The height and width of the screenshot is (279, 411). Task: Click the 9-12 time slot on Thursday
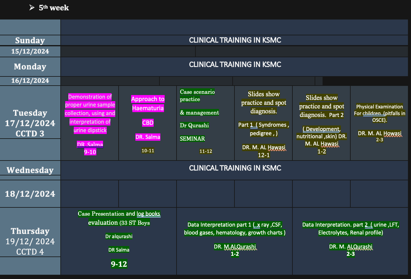(x=119, y=264)
